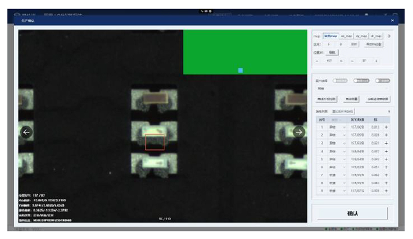
Task: Click plus icon in defect row 5
Action: point(386,159)
